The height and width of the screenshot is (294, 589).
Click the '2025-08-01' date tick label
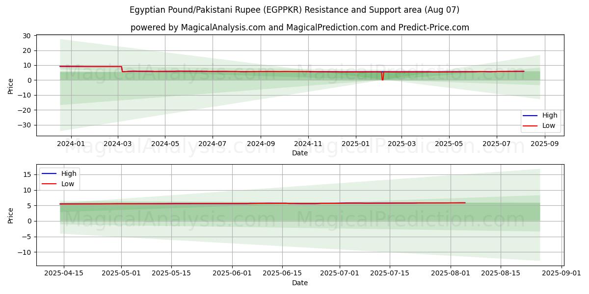click(x=451, y=274)
